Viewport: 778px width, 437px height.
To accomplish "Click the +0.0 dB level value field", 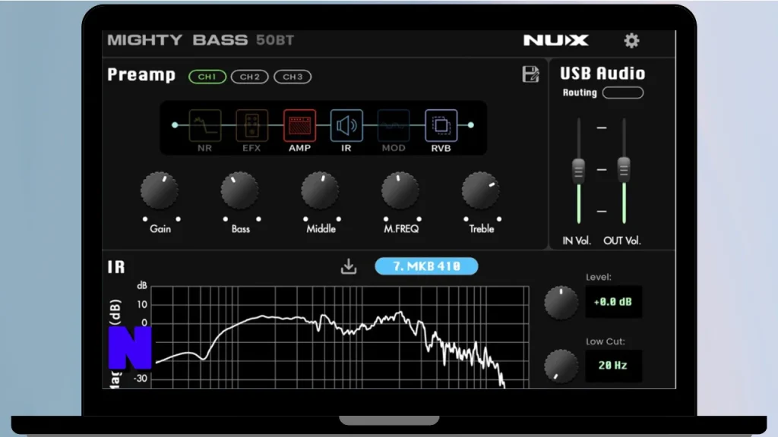I will 613,302.
